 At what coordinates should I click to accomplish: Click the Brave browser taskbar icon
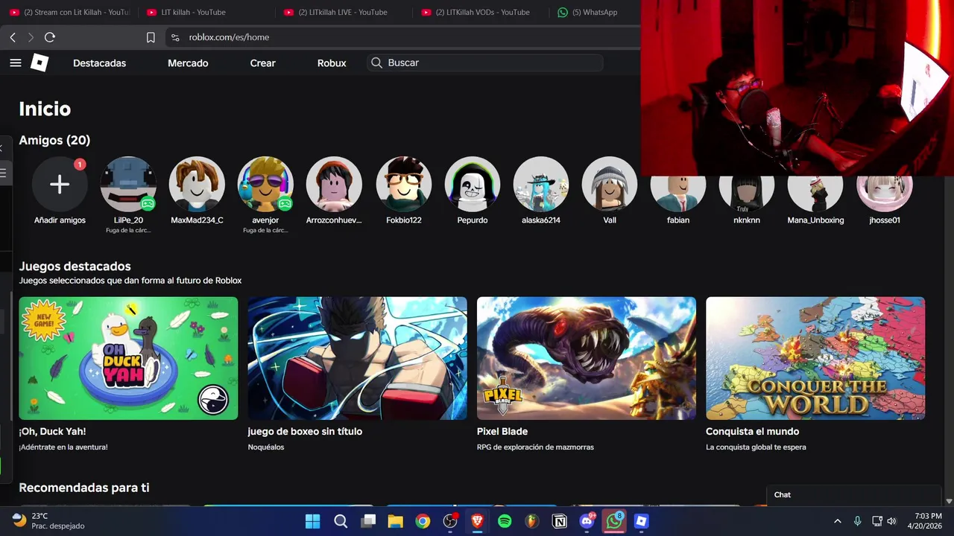click(x=477, y=521)
